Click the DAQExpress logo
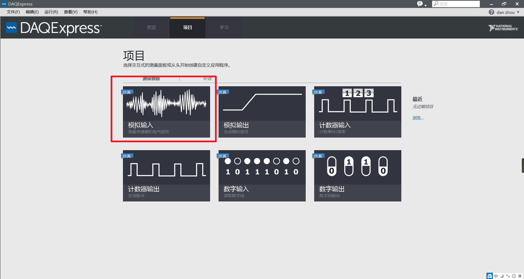524x279 pixels. point(54,28)
